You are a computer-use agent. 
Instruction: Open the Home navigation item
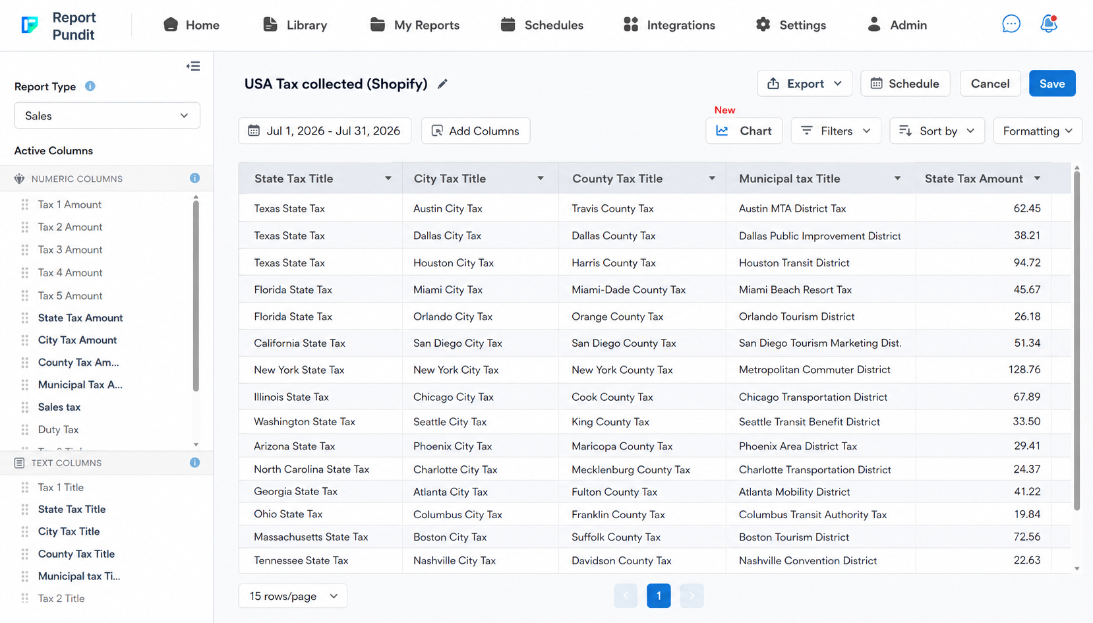point(191,25)
